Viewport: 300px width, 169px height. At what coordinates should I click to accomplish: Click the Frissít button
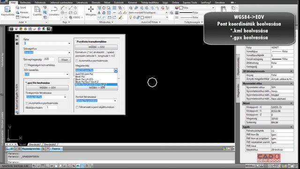(x=65, y=60)
